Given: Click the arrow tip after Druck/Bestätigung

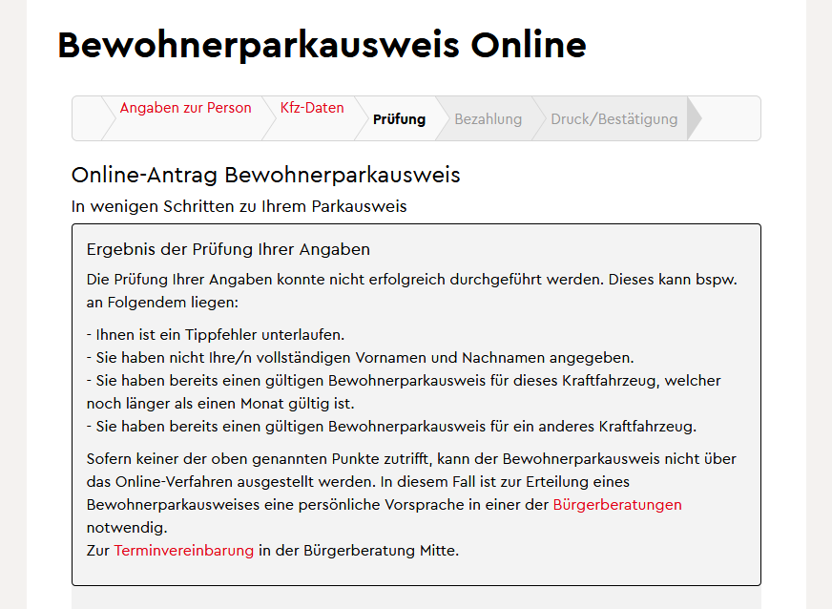Looking at the screenshot, I should pyautogui.click(x=694, y=118).
